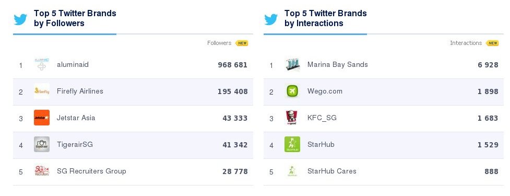
Task: Click the KFC_SG Colonel logo
Action: pyautogui.click(x=292, y=118)
